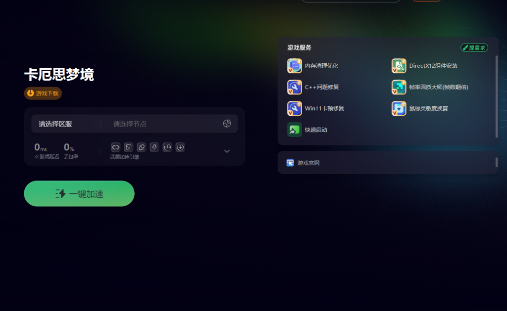
Task: Open the C++问题修复 repair tool
Action: click(x=295, y=87)
